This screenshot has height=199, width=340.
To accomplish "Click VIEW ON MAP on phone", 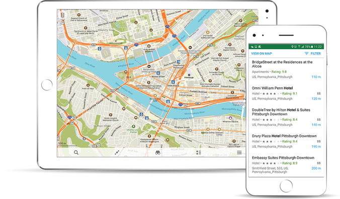I will pyautogui.click(x=262, y=53).
